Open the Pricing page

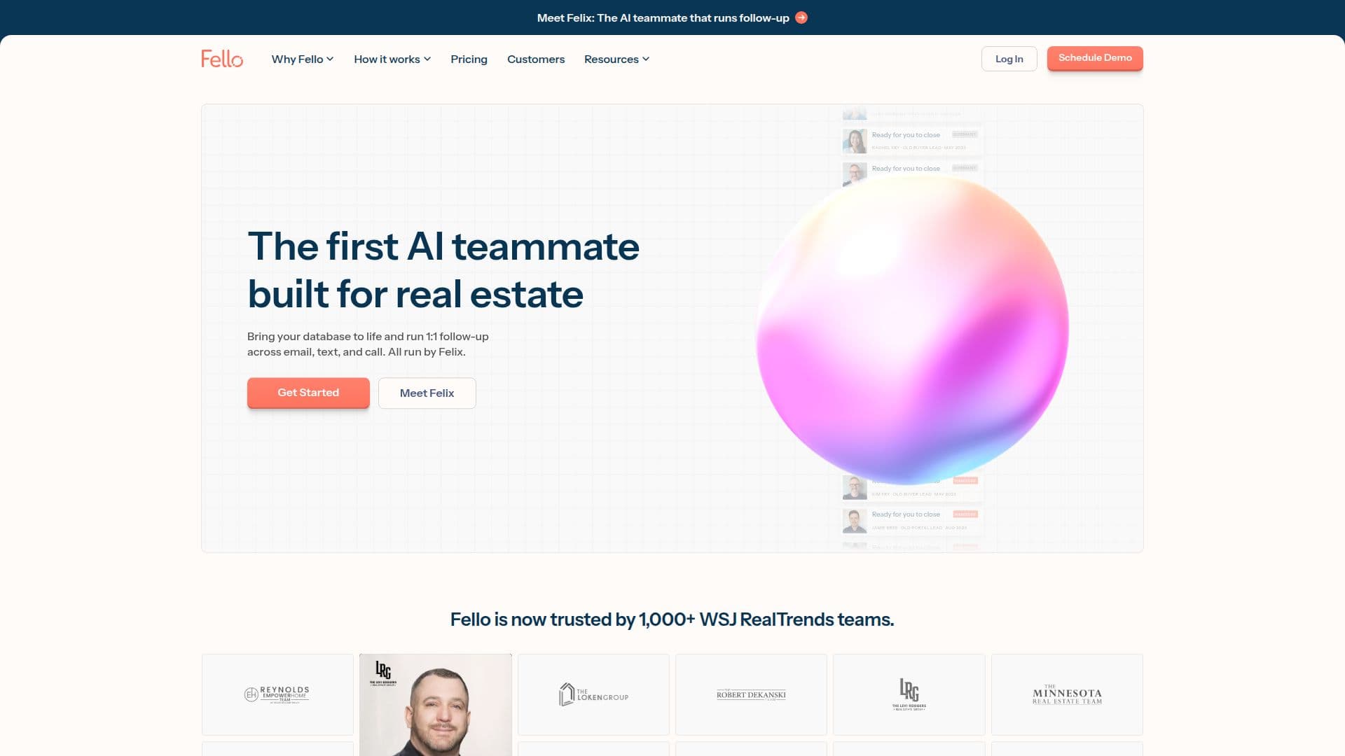point(469,59)
